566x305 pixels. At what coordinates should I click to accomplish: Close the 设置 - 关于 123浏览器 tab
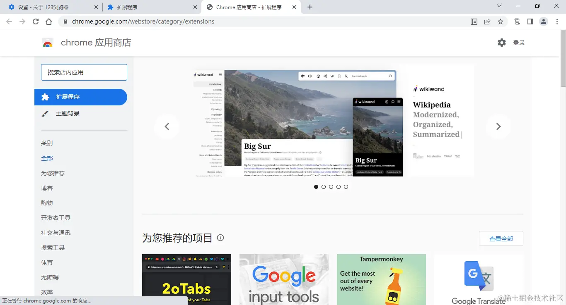pyautogui.click(x=96, y=7)
